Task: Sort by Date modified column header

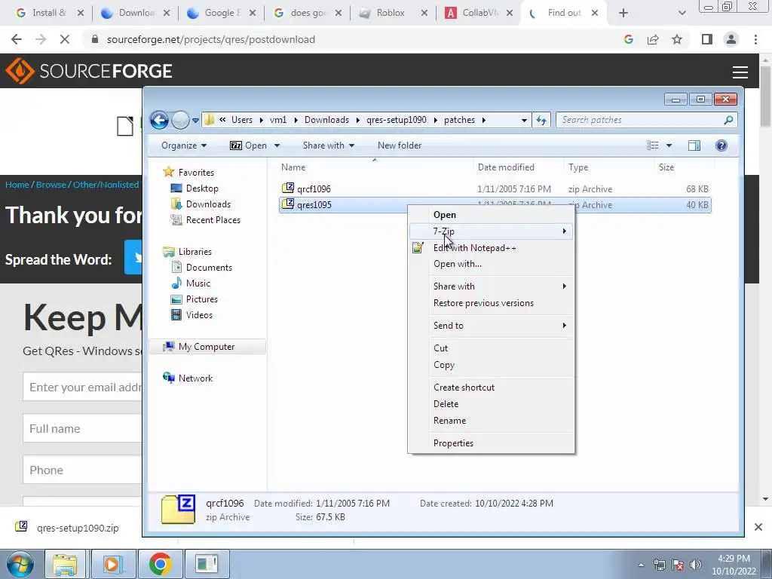Action: coord(506,167)
